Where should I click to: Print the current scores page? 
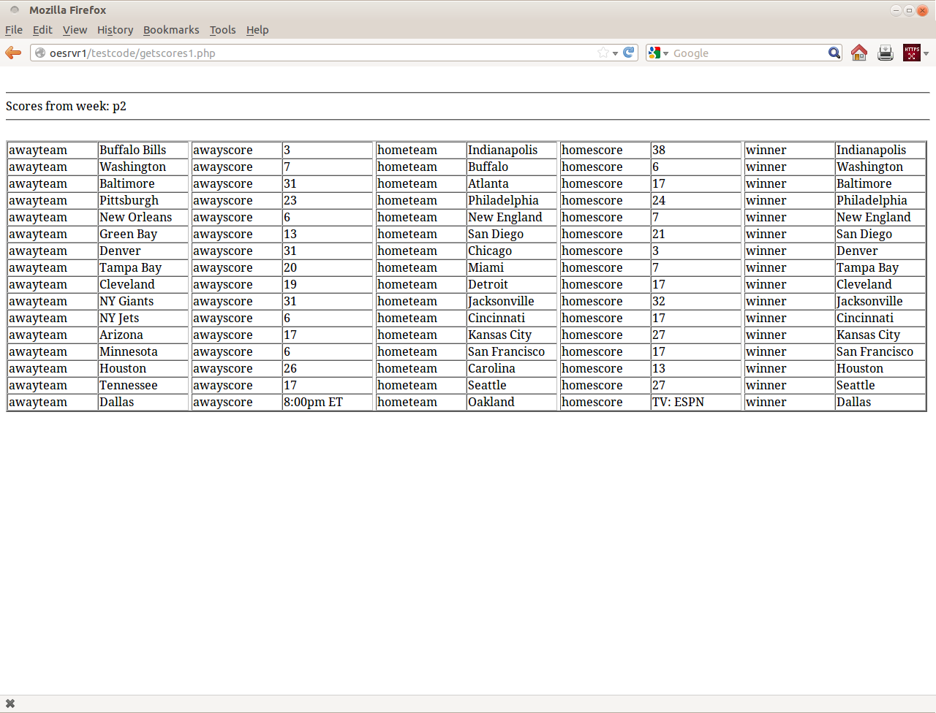pos(885,53)
